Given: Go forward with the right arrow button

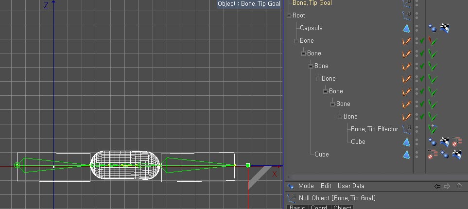Looking at the screenshot, I should click(447, 186).
